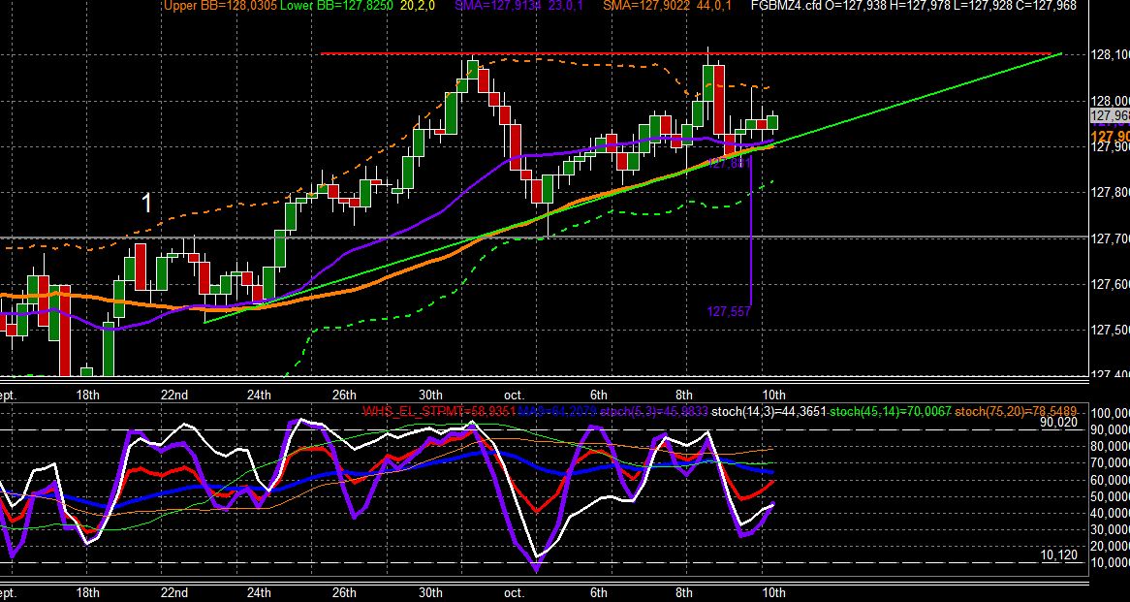Viewport: 1130px width, 602px height.
Task: Click the 30,0000 stochastic axis label
Action: point(1111,530)
